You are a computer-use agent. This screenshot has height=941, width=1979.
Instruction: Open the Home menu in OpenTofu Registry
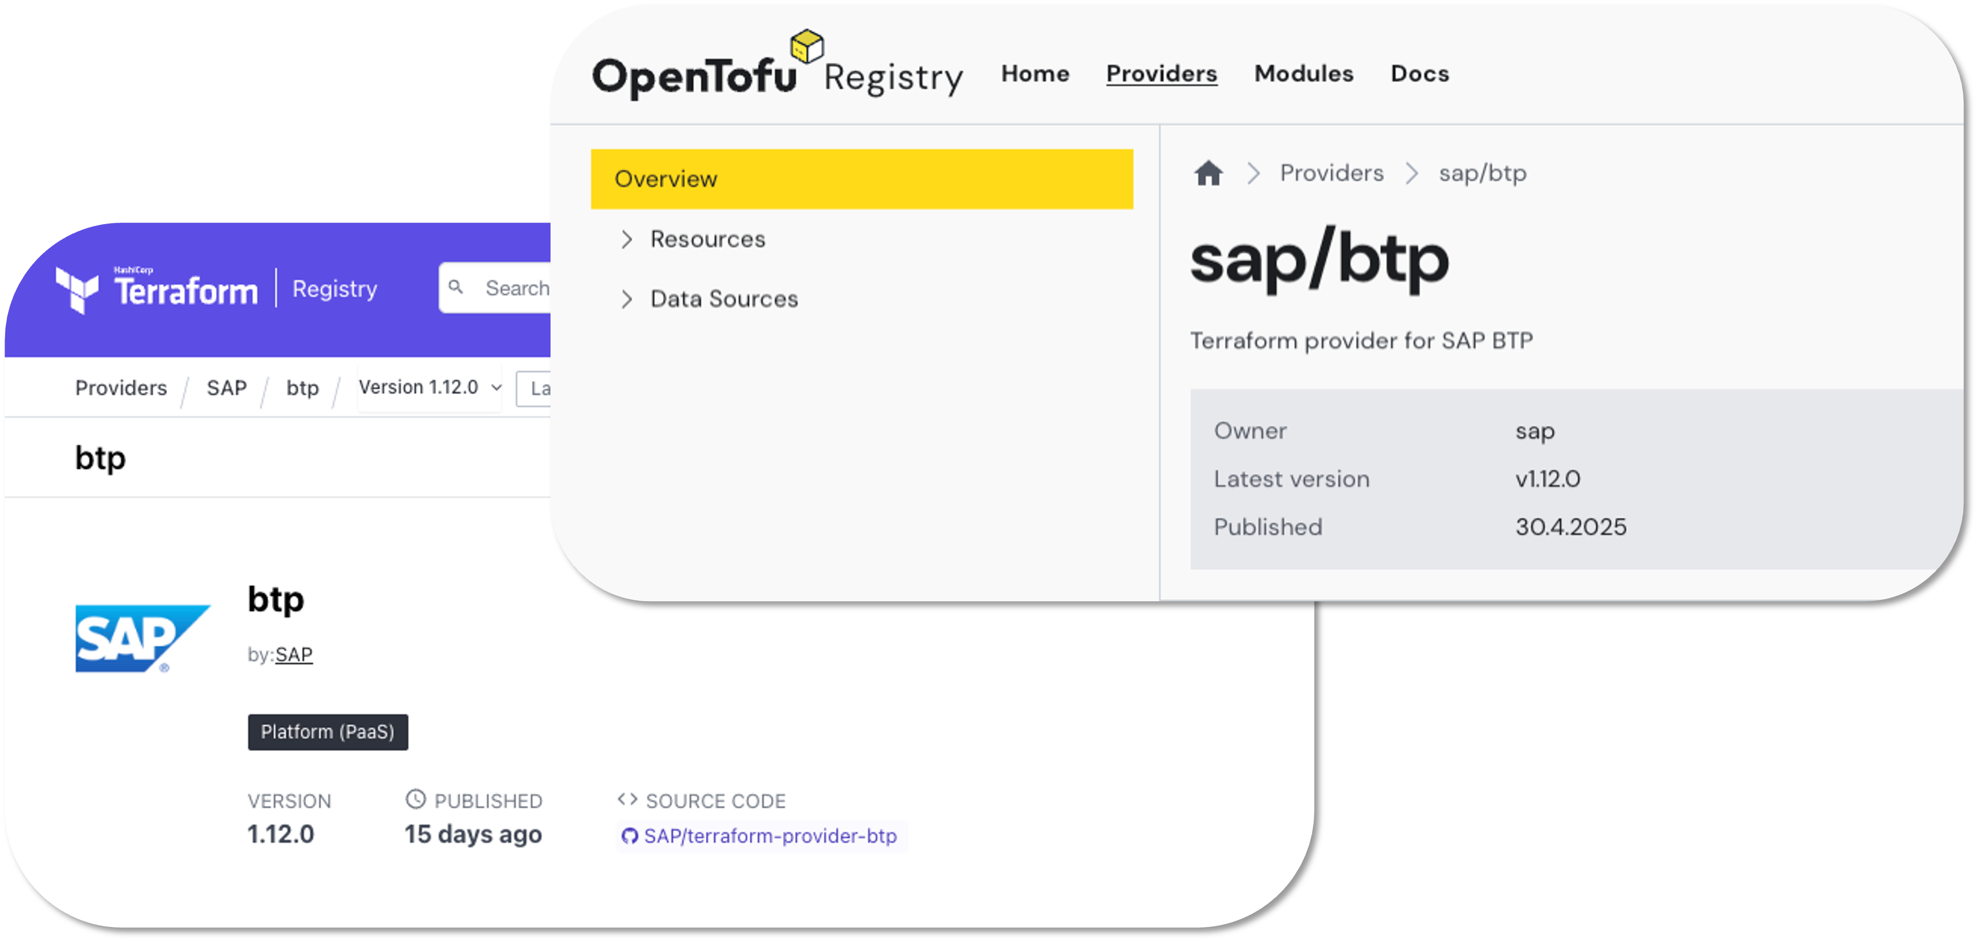(1035, 74)
